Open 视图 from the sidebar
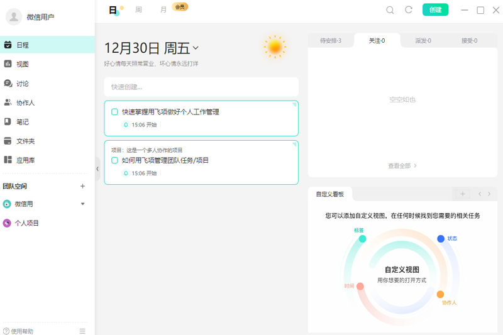The height and width of the screenshot is (335, 503). pyautogui.click(x=22, y=64)
